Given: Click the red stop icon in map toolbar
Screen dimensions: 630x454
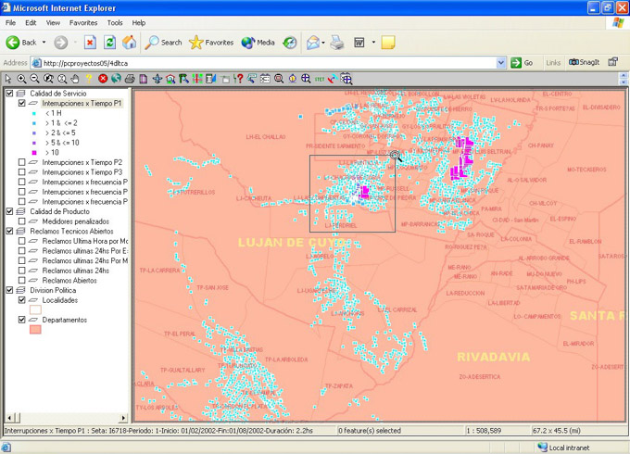Looking at the screenshot, I should [x=103, y=80].
